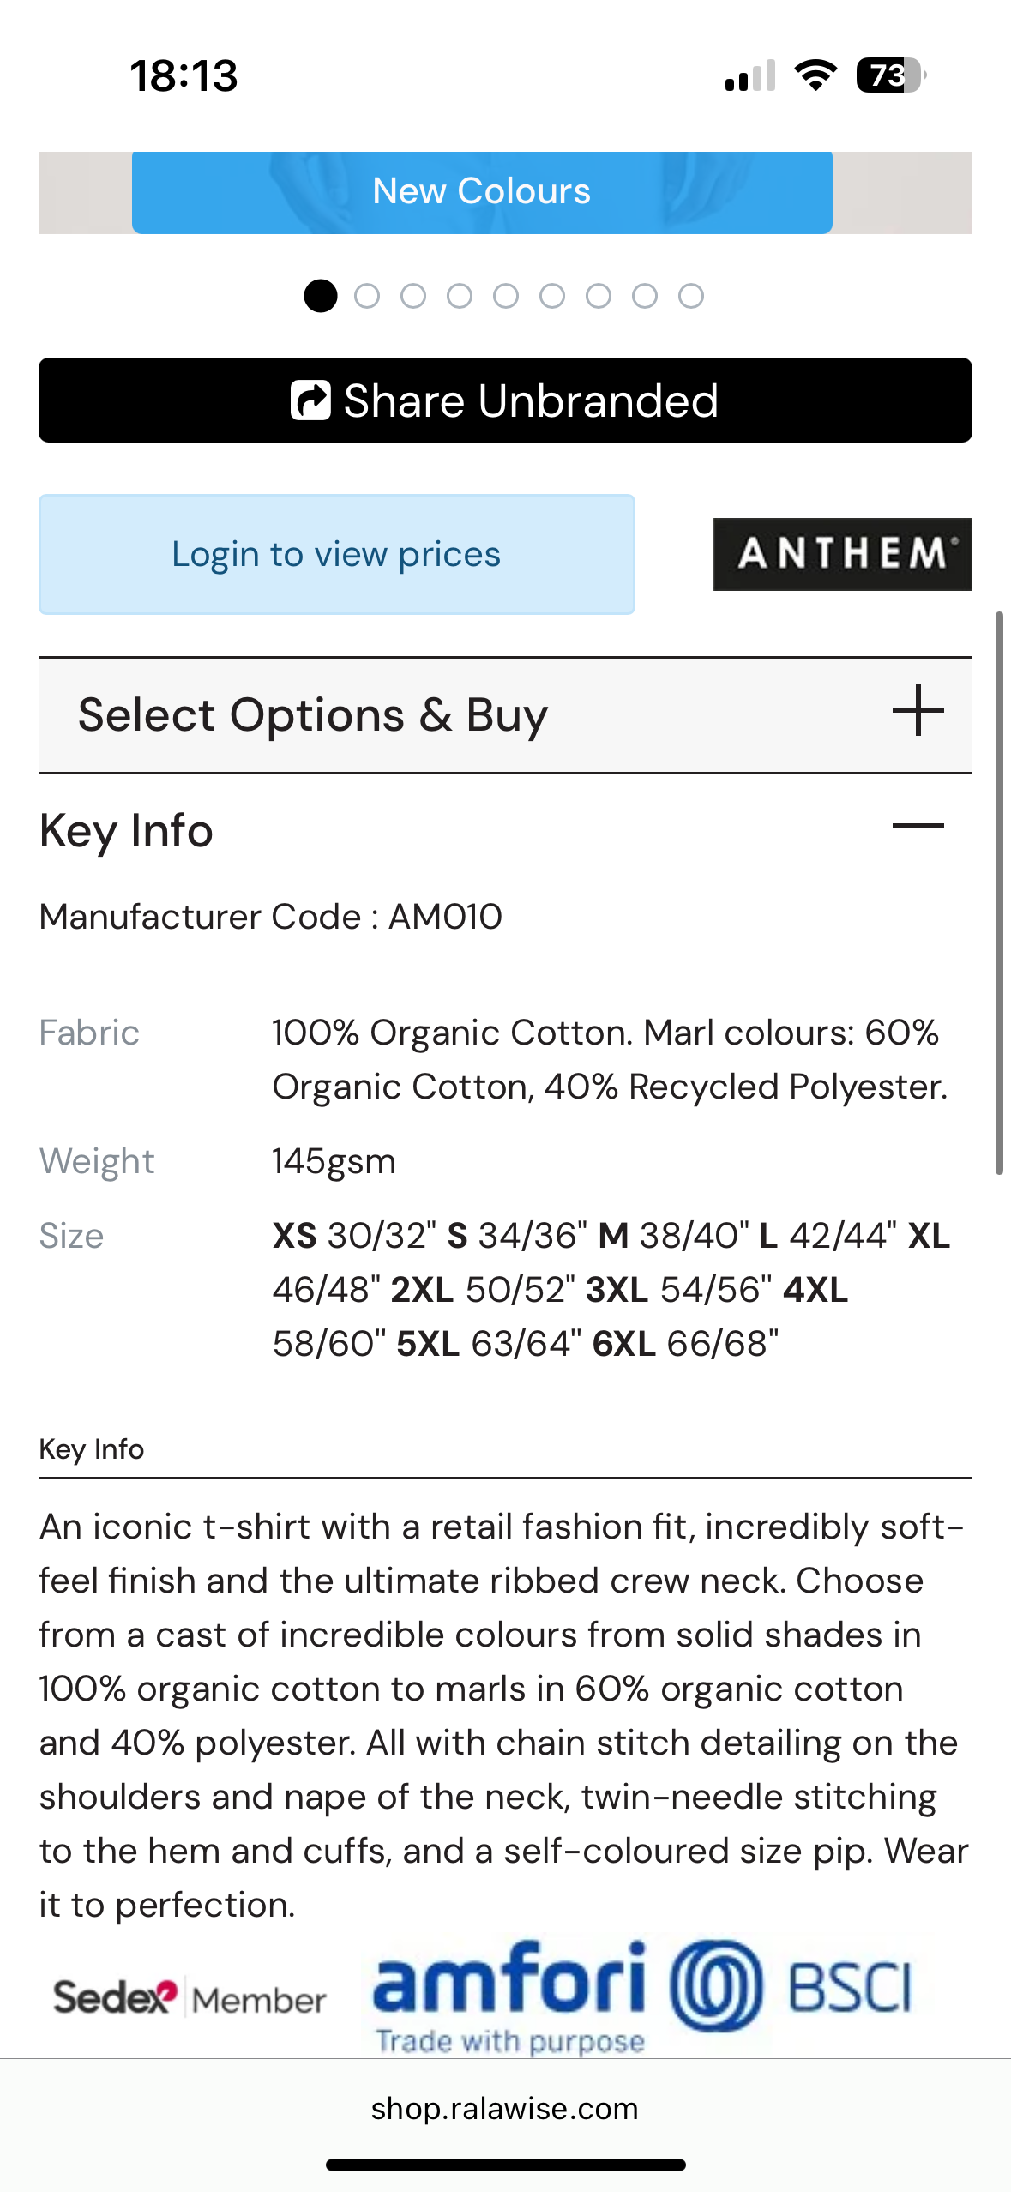Select the fifth carousel dot
Viewport: 1011px width, 2192px height.
506,296
